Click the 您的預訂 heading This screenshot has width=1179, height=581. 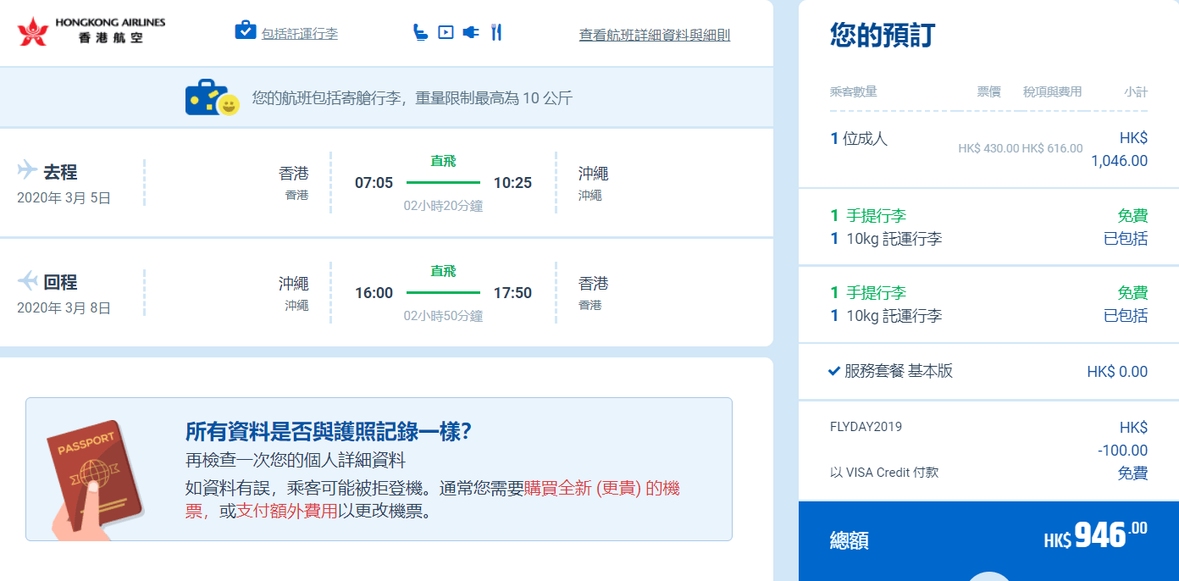883,35
